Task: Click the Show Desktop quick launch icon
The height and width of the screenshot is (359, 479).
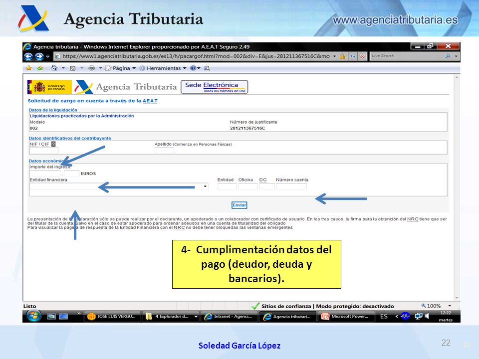Action: pos(51,317)
